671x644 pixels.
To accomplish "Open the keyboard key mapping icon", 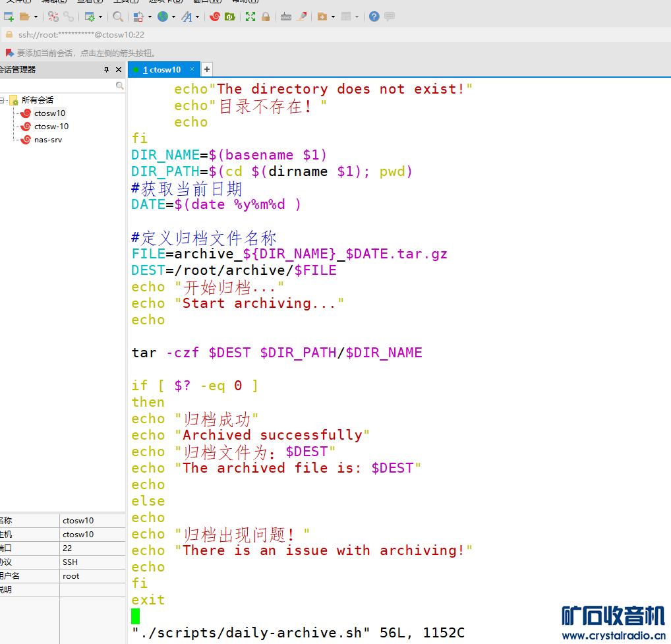I will 286,16.
